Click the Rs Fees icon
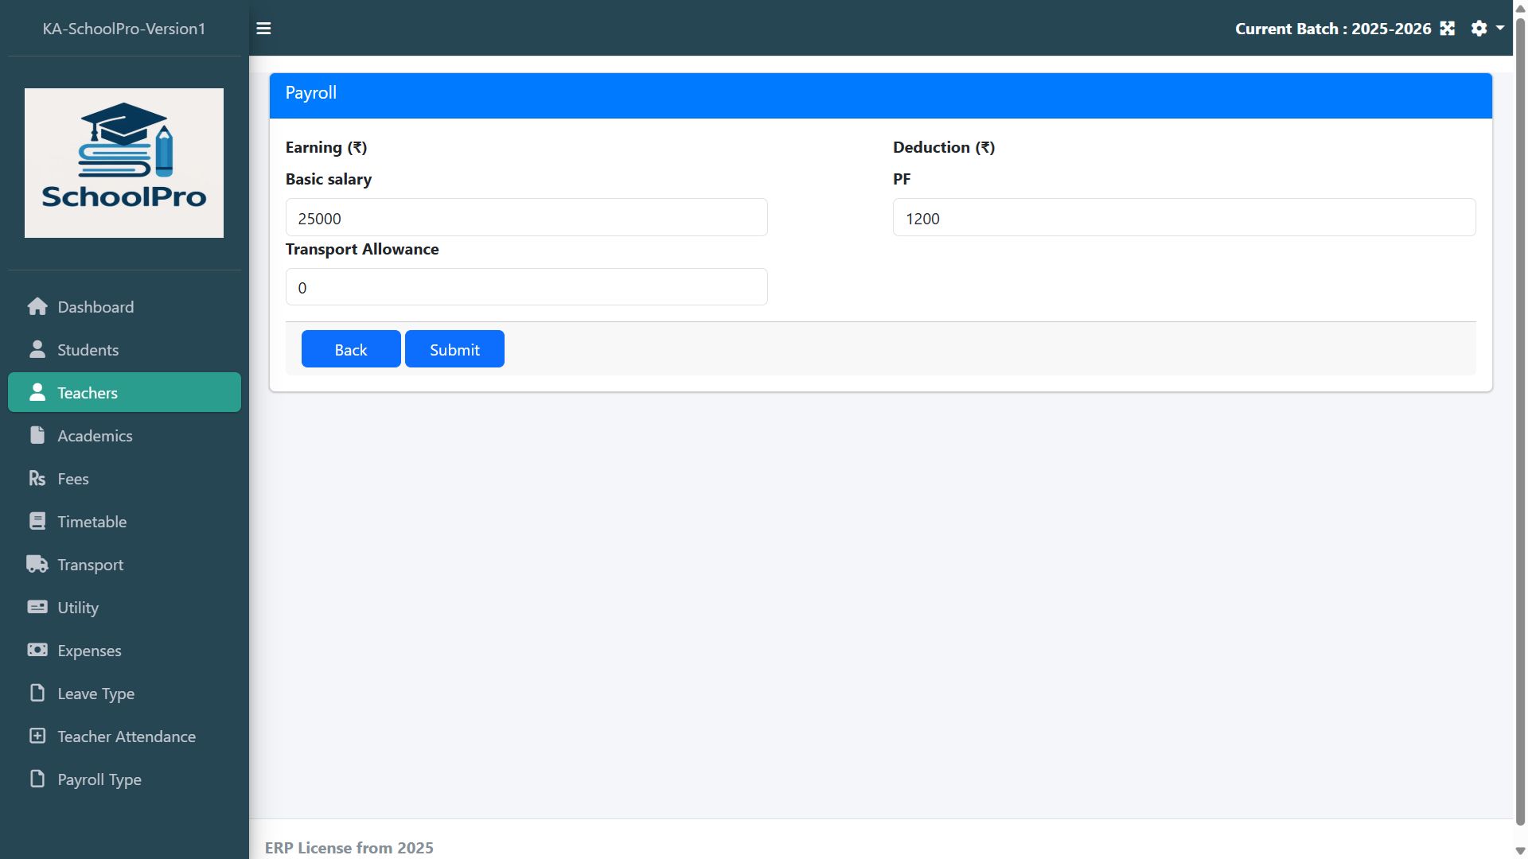The width and height of the screenshot is (1528, 859). click(x=37, y=479)
